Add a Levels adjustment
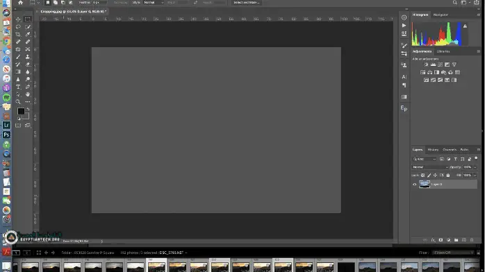This screenshot has width=485, height=272. pyautogui.click(x=433, y=65)
